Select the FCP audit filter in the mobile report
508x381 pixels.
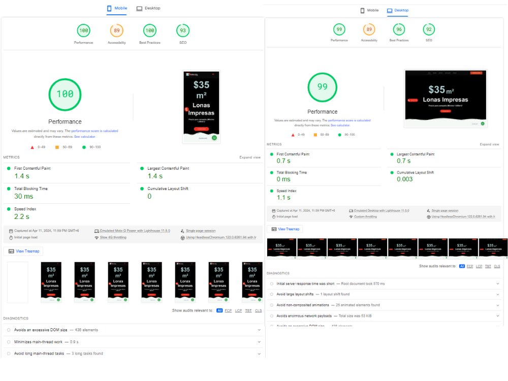point(229,311)
